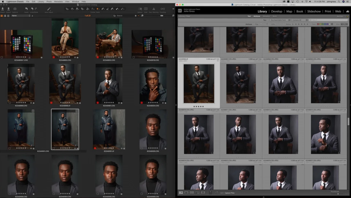Select the Attribute library filter
The width and height of the screenshot is (351, 198).
click(x=257, y=16)
